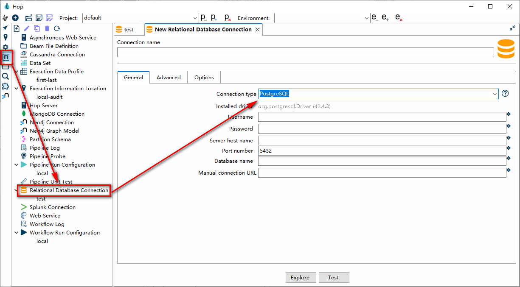Select 'test' under Relational Database Connection
The width and height of the screenshot is (520, 287).
click(41, 199)
